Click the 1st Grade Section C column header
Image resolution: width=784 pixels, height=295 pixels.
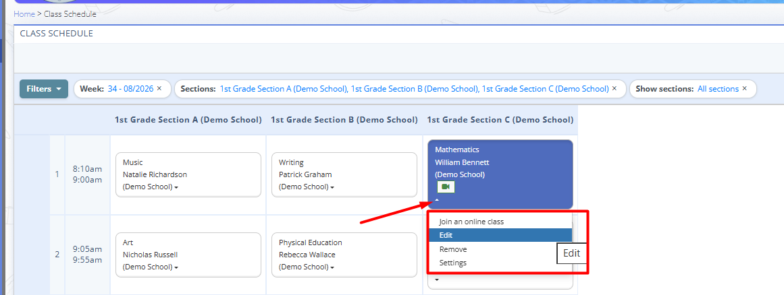point(500,120)
